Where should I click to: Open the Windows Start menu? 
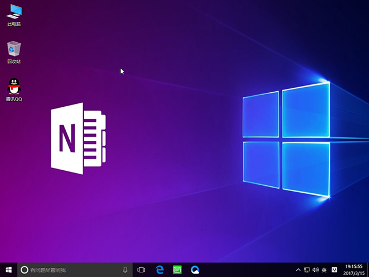(x=8, y=269)
